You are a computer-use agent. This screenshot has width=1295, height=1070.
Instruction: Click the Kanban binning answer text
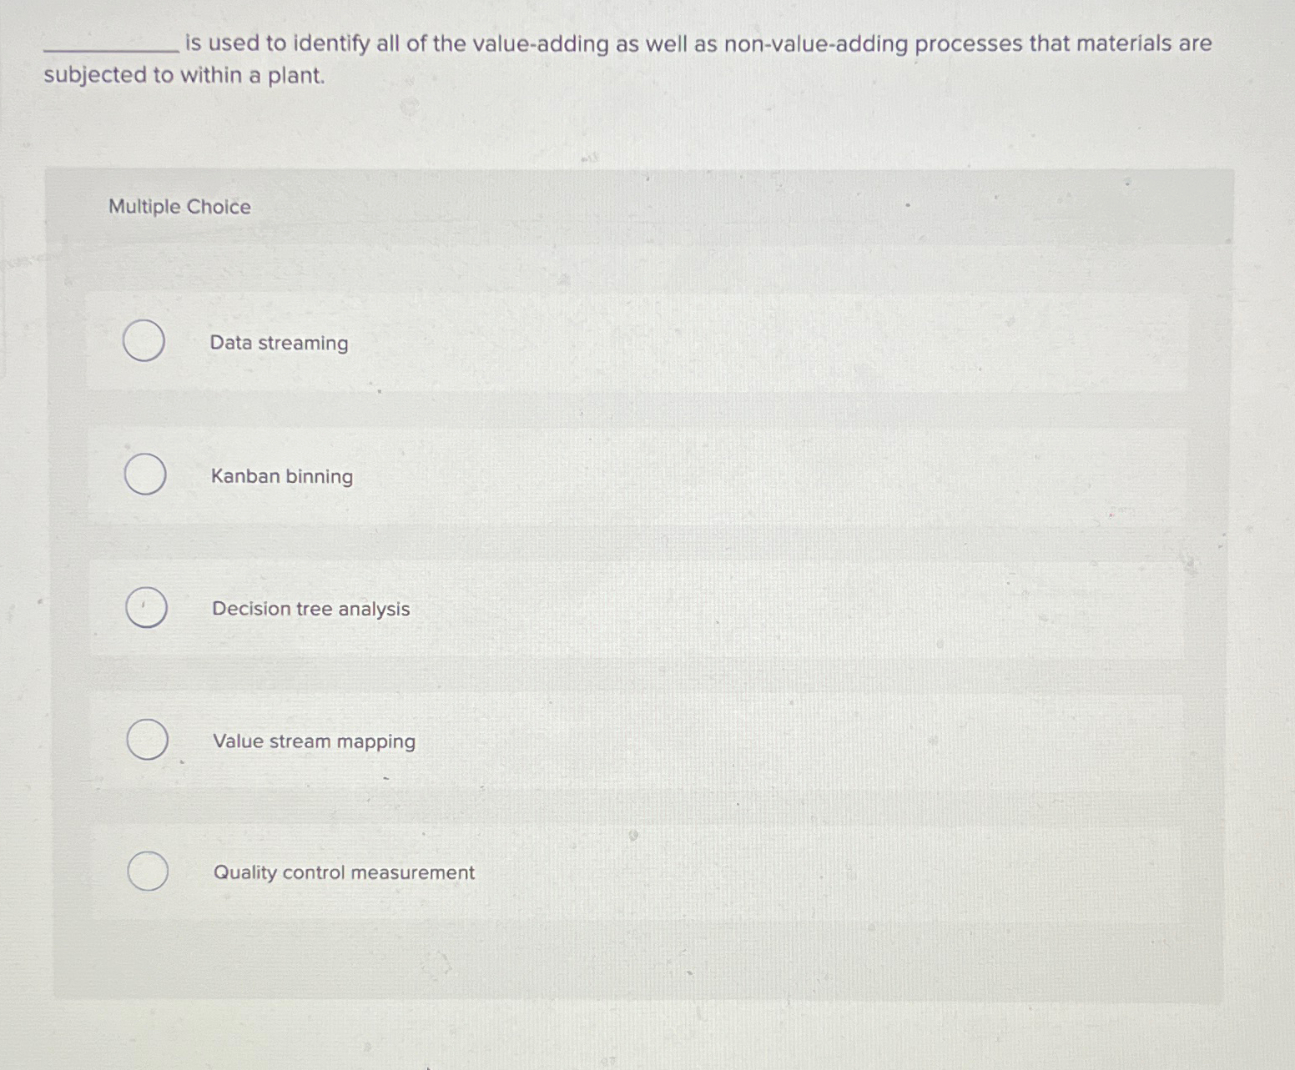(x=282, y=476)
